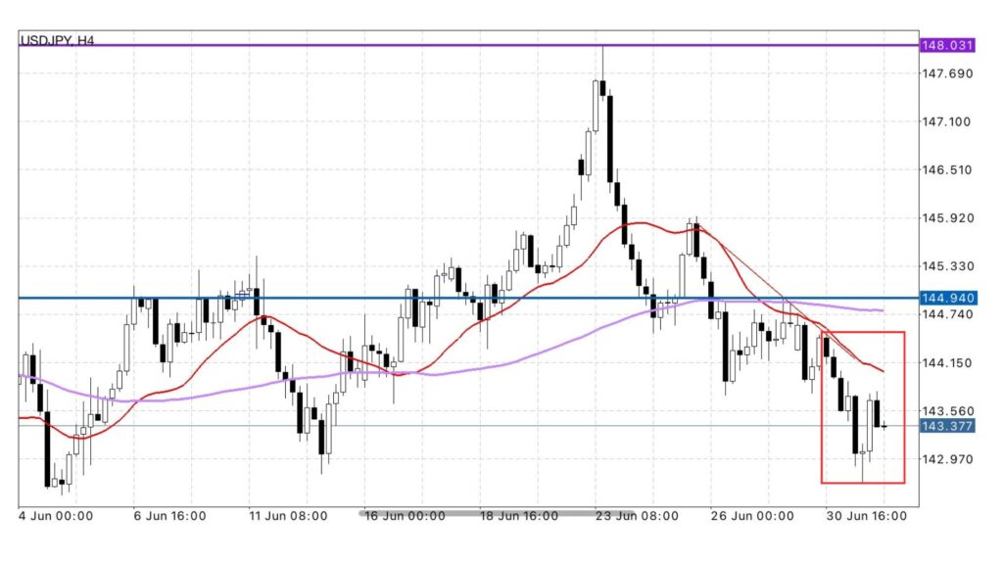
Task: Select the blue 144.940 price tag
Action: (947, 298)
